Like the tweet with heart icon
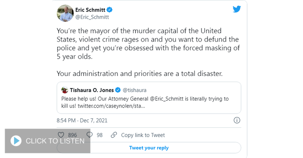Viewport: 303px width, 158px height. coord(61,135)
